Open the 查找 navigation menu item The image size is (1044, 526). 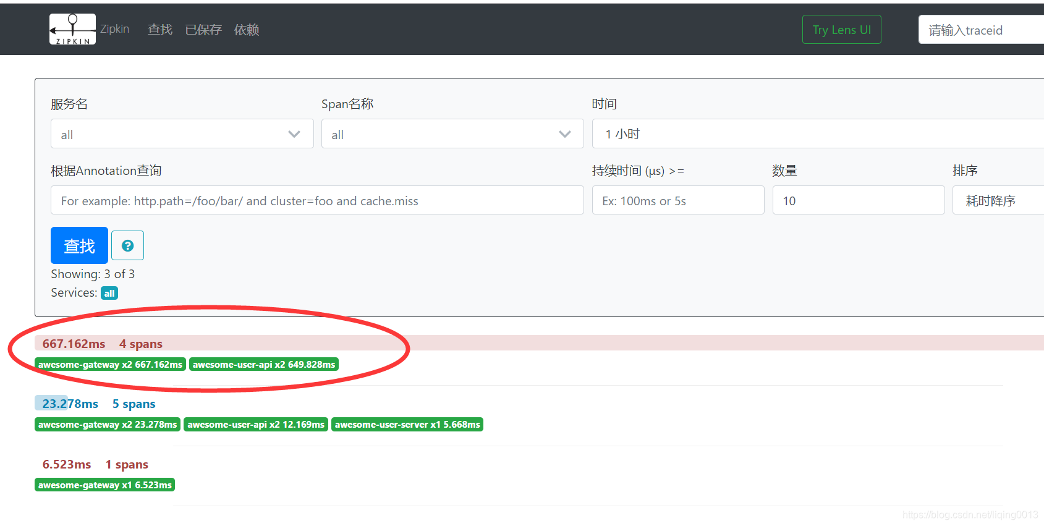tap(160, 30)
